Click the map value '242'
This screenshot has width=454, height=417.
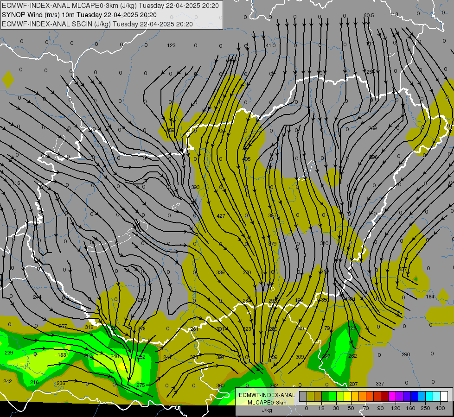(7, 381)
